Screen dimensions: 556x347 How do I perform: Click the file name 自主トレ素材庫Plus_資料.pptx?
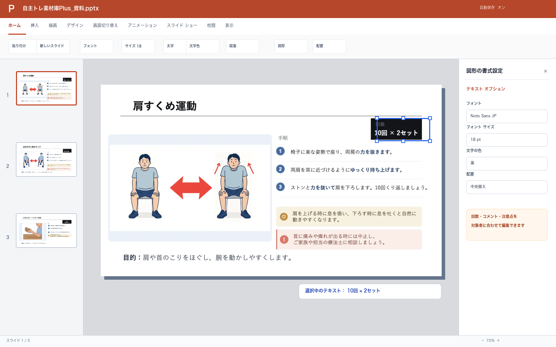coord(61,8)
